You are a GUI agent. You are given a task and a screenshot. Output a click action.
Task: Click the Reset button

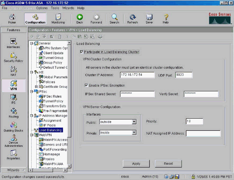[x=168, y=164]
